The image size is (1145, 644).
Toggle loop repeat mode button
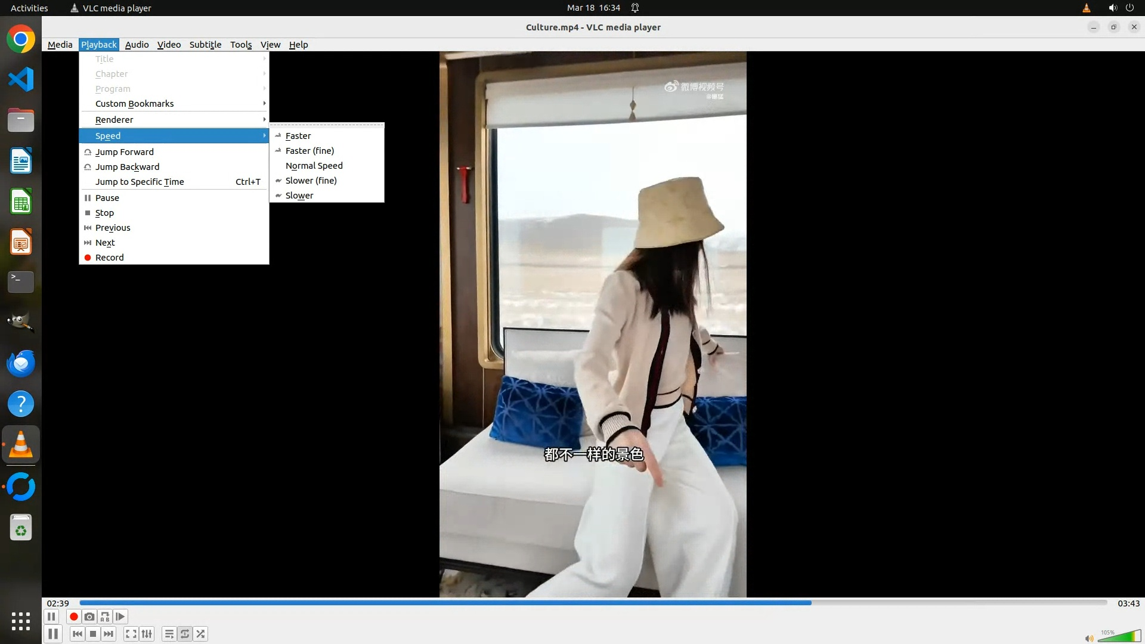(x=185, y=634)
